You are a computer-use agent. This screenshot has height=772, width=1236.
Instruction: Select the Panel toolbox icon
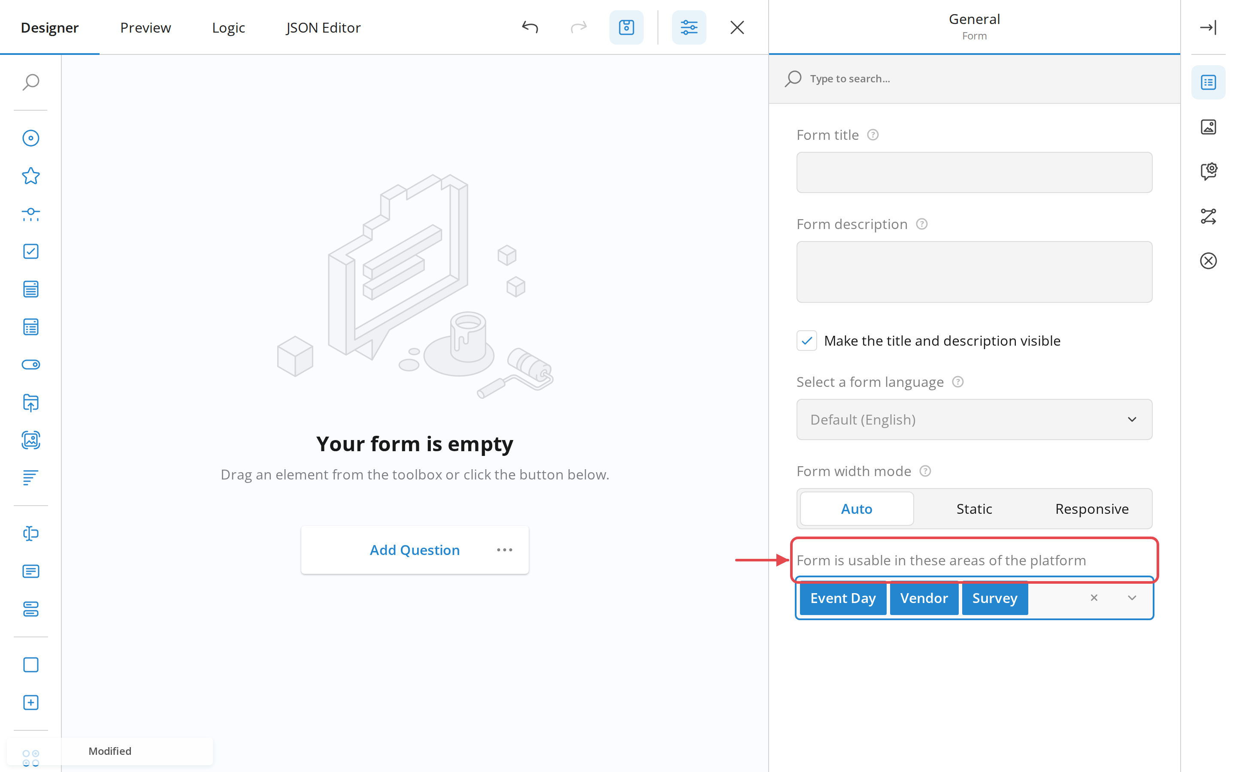[x=30, y=665]
